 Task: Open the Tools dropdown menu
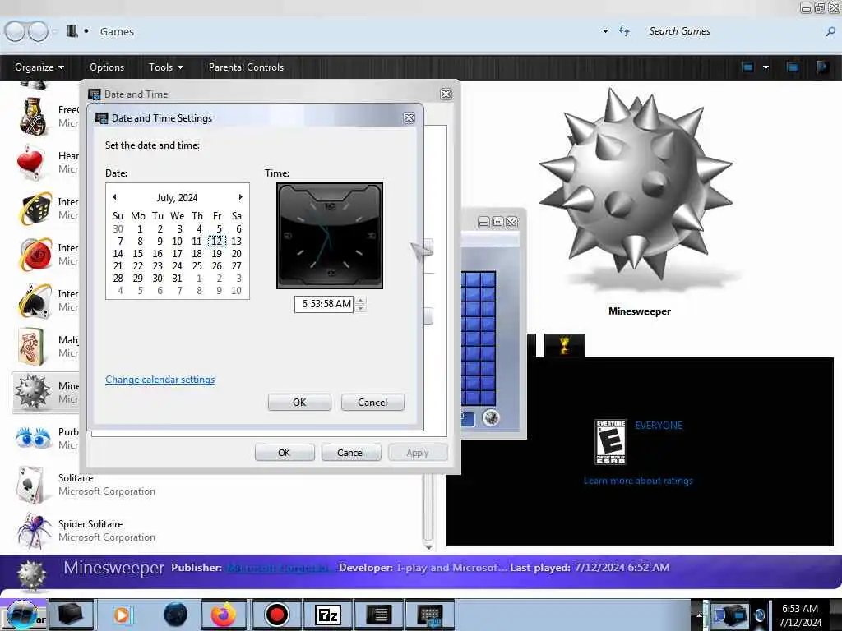pos(166,67)
